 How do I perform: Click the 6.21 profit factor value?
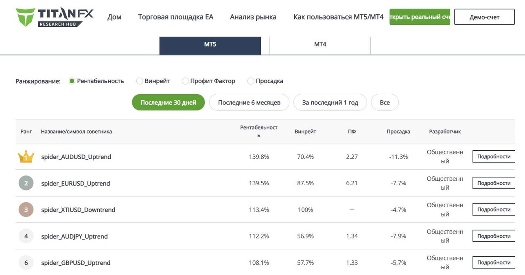(352, 183)
